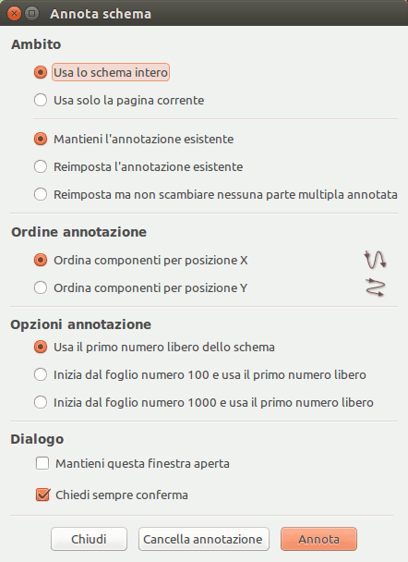Screen dimensions: 408x562
Task: Click the orange Annota button
Action: [318, 539]
